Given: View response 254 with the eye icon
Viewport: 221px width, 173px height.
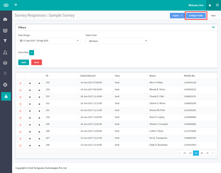Looking at the screenshot, I should tap(30, 90).
